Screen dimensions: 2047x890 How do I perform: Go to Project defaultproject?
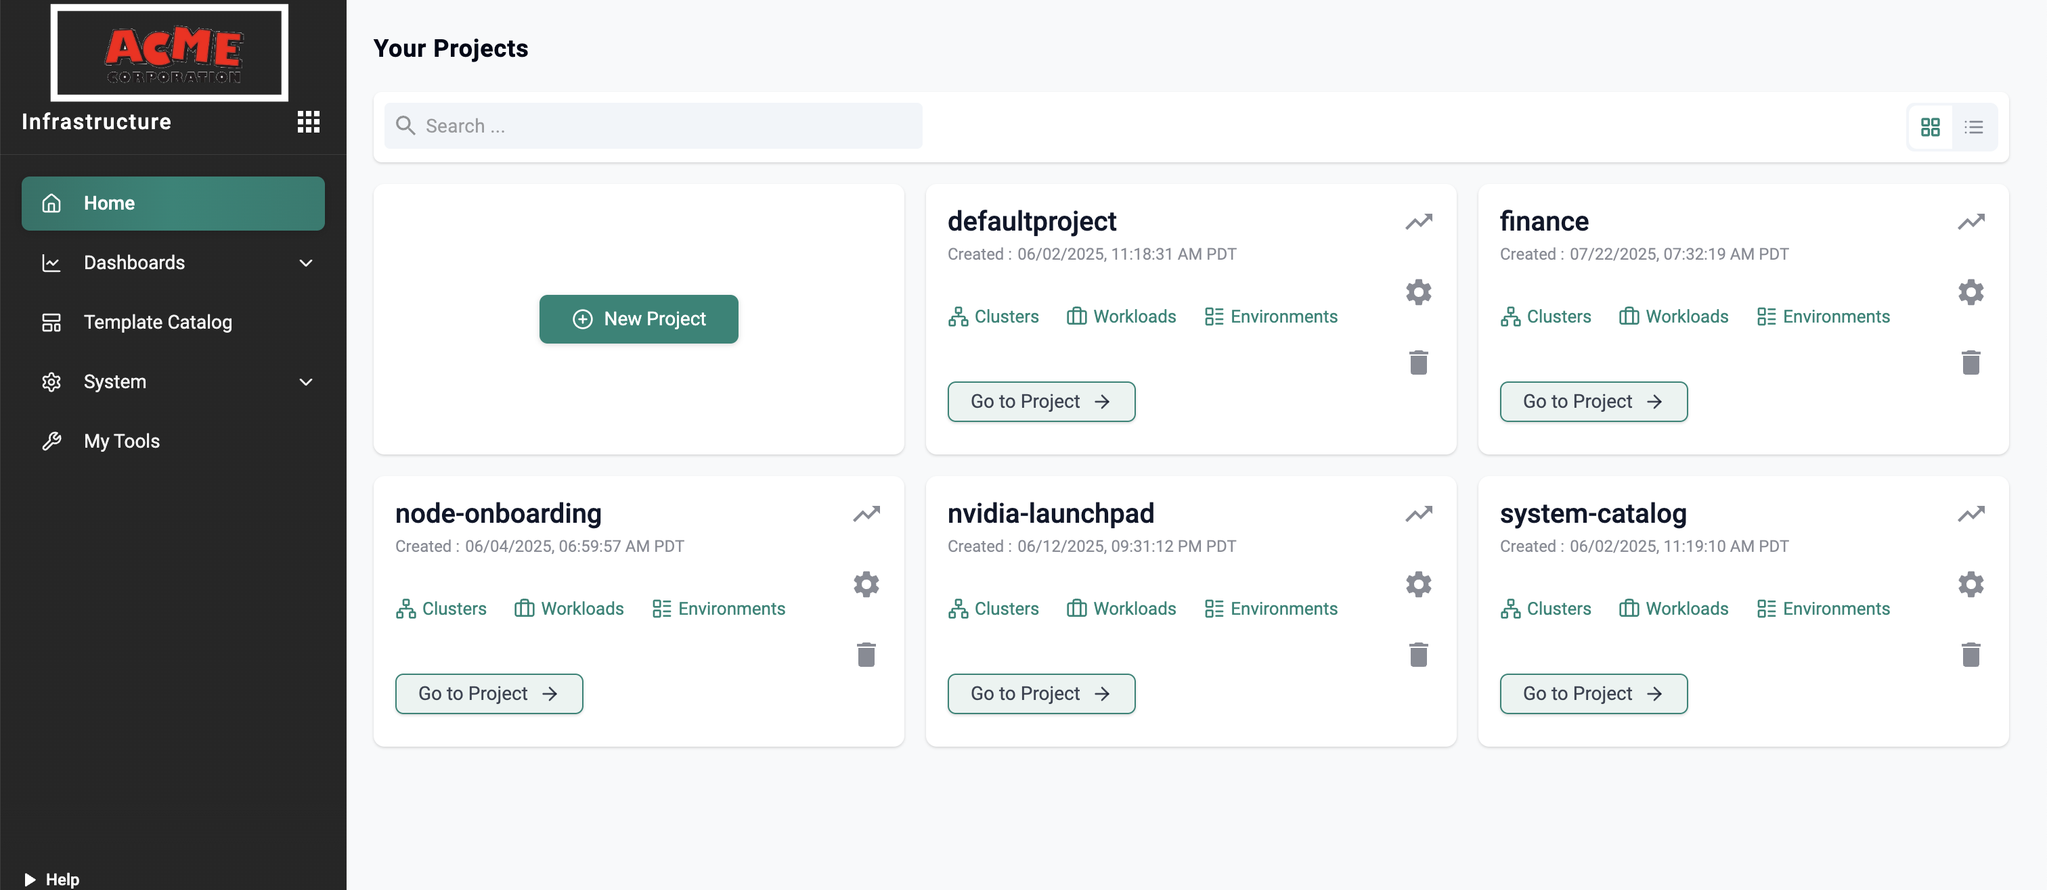point(1041,402)
